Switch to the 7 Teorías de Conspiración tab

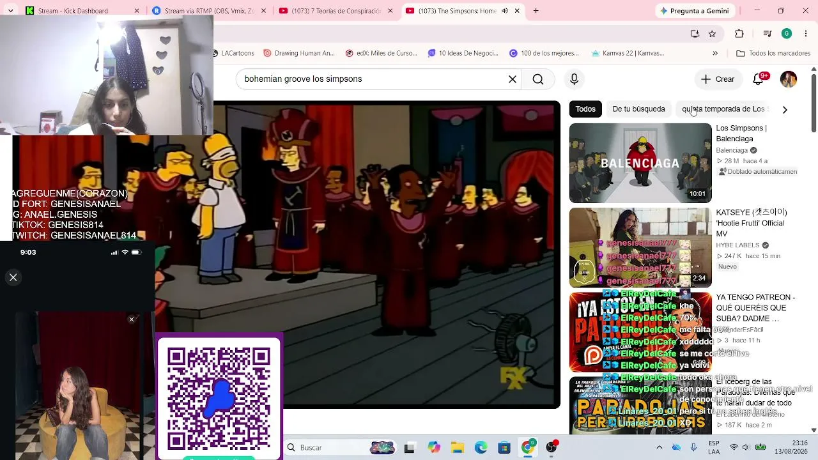(x=334, y=11)
